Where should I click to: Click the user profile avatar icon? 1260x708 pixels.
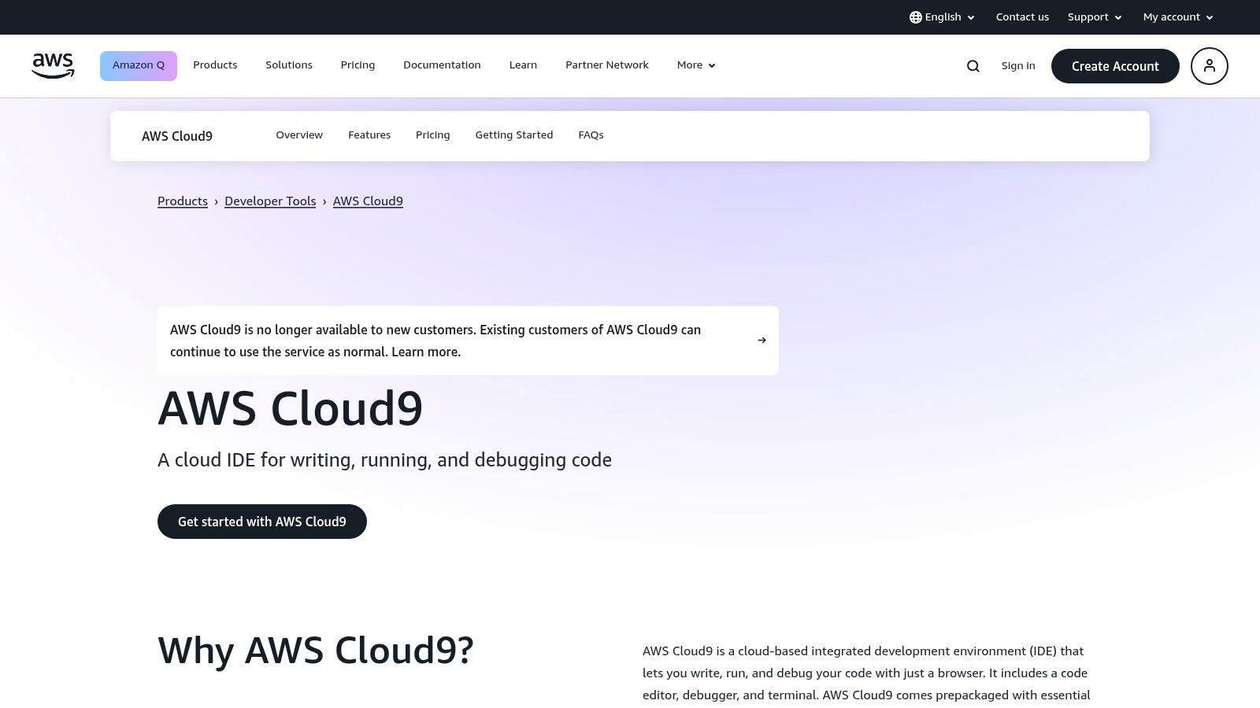click(x=1210, y=66)
